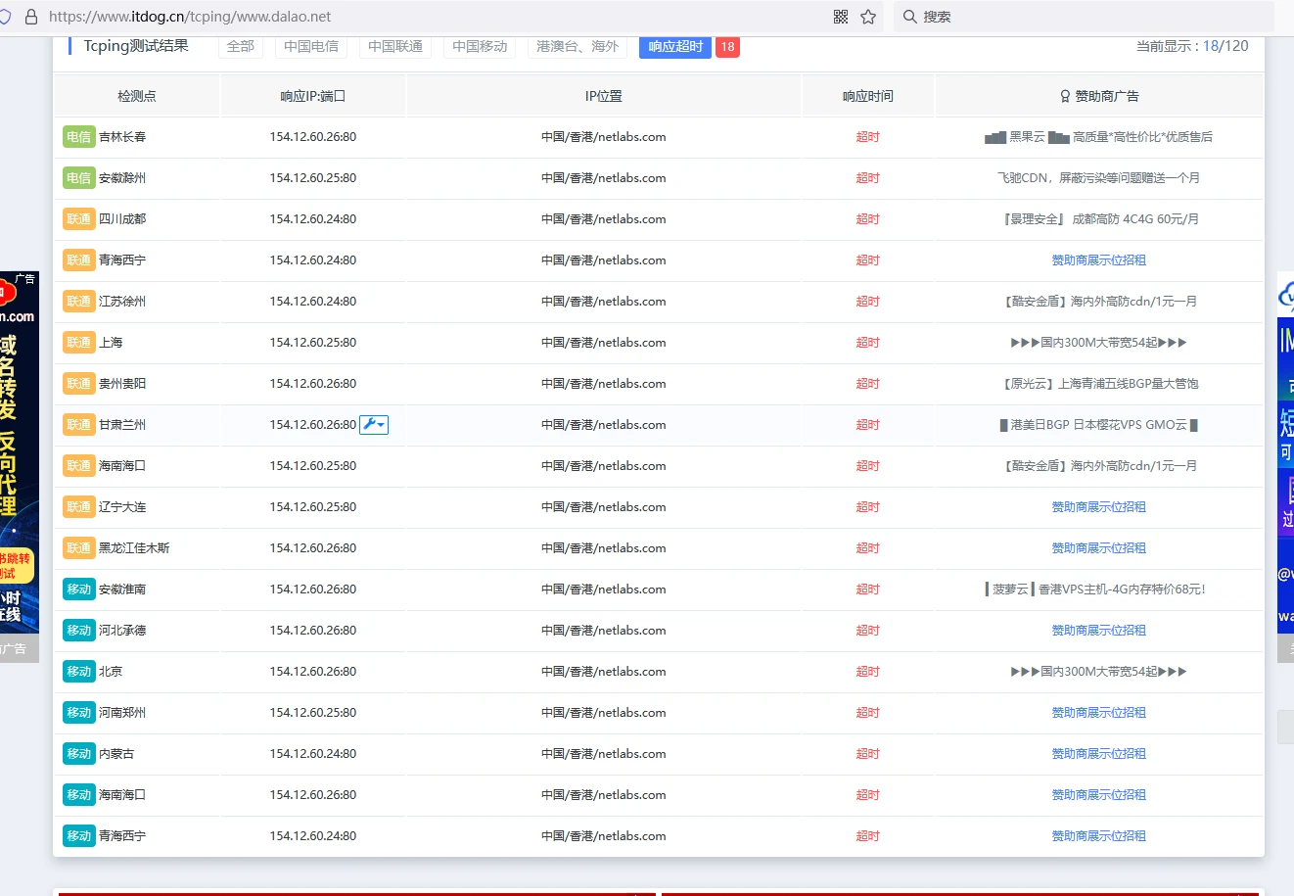Click the magnifier icon in search box
Image resolution: width=1294 pixels, height=896 pixels.
click(x=909, y=17)
